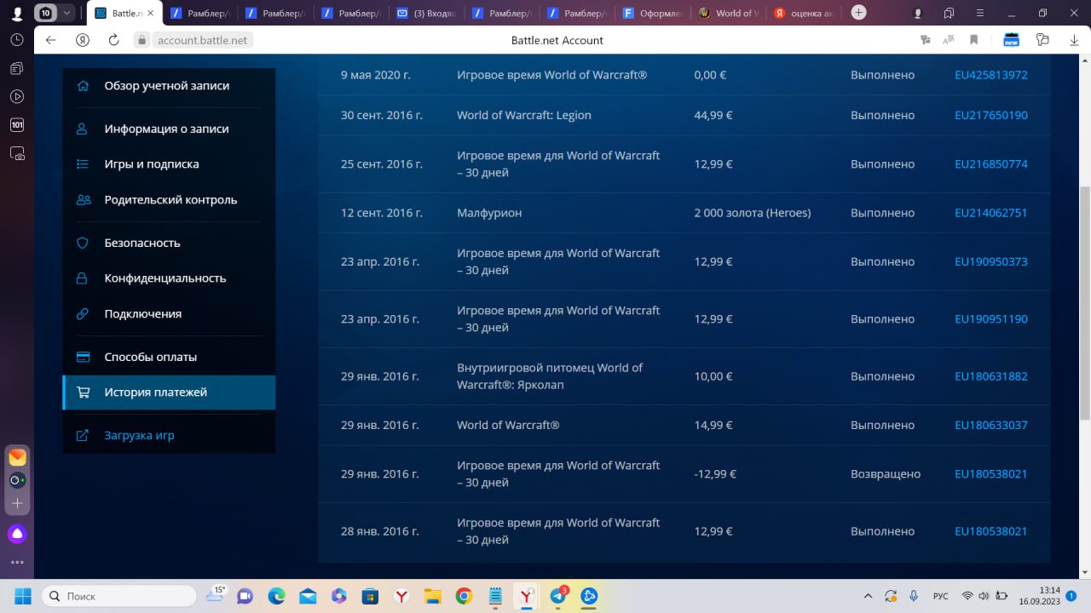Bookmark the page with the bookmark icon
The height and width of the screenshot is (613, 1091).
coord(973,40)
